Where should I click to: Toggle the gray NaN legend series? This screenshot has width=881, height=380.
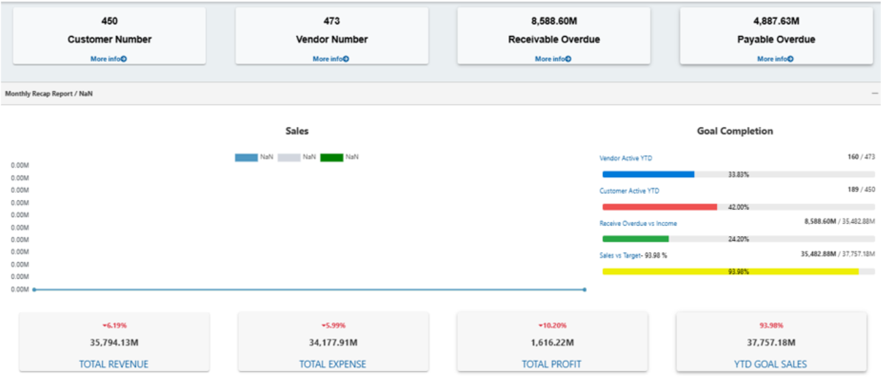(288, 157)
